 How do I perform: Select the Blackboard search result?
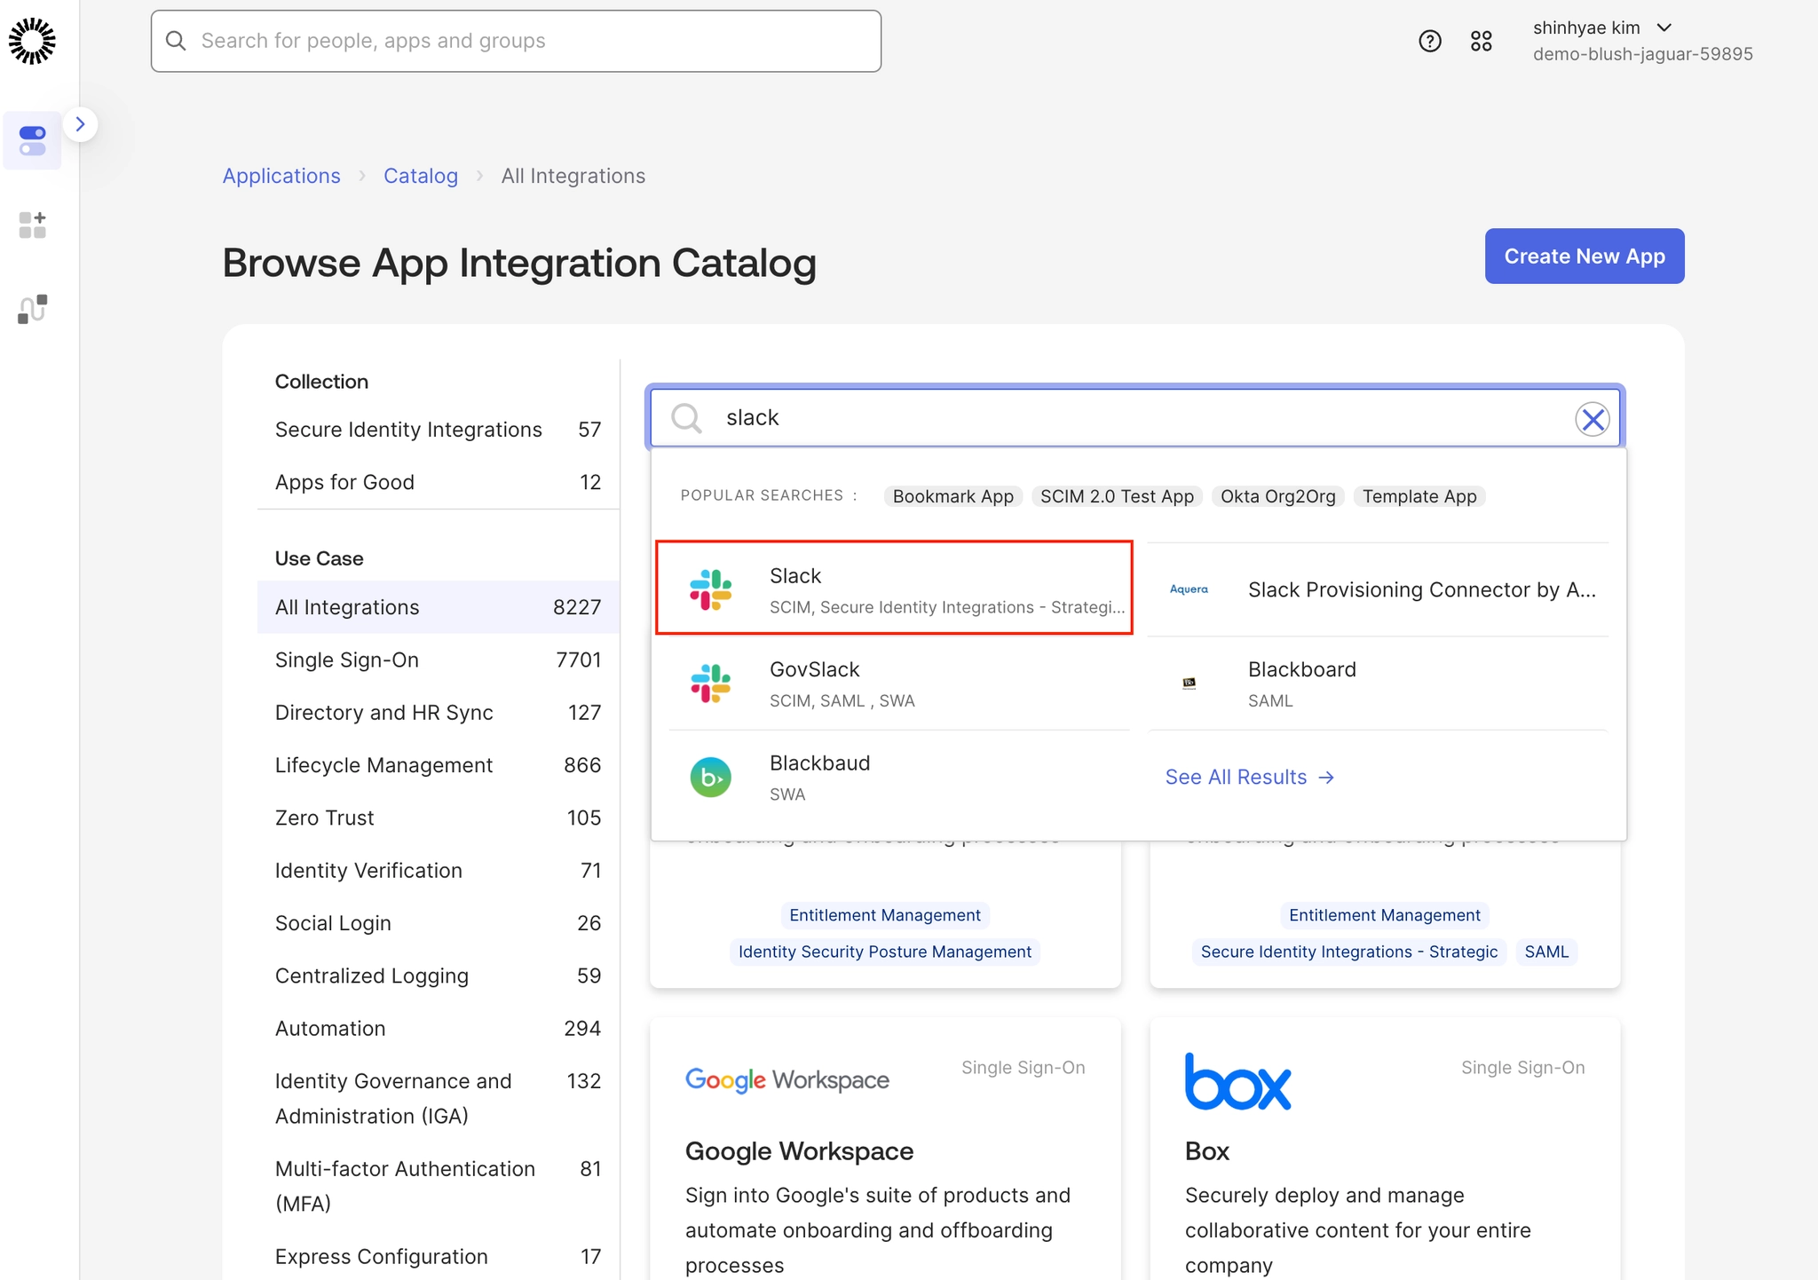(1378, 683)
